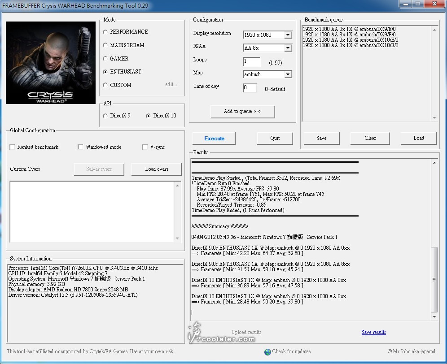Enable the Windowed mode checkbox
447x364 pixels.
80,147
